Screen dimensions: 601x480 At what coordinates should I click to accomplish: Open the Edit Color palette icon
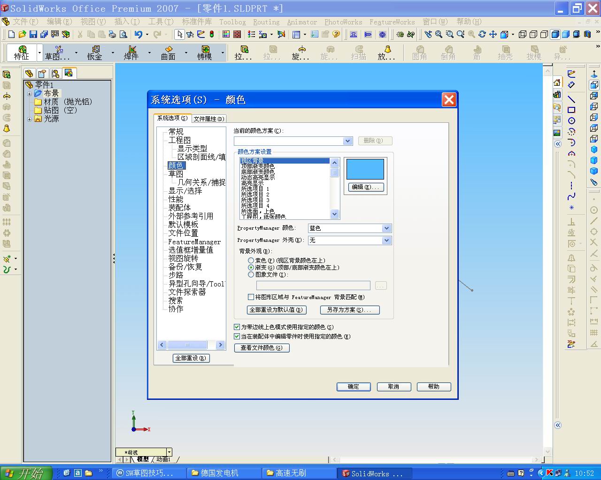click(x=226, y=34)
